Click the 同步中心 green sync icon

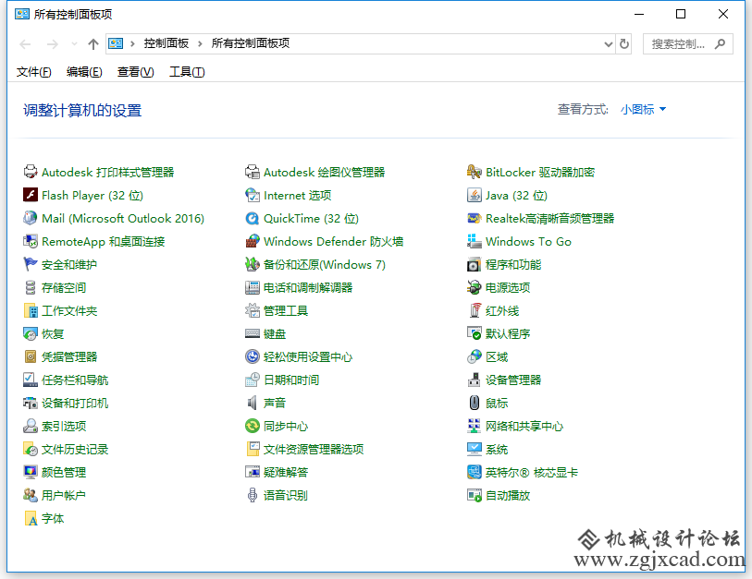pyautogui.click(x=253, y=426)
